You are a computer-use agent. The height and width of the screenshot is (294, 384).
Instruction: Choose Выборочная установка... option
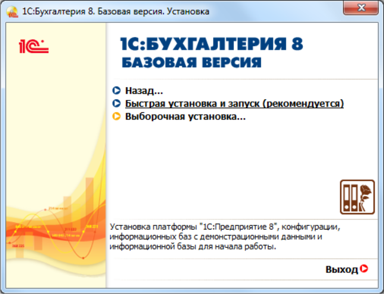185,116
